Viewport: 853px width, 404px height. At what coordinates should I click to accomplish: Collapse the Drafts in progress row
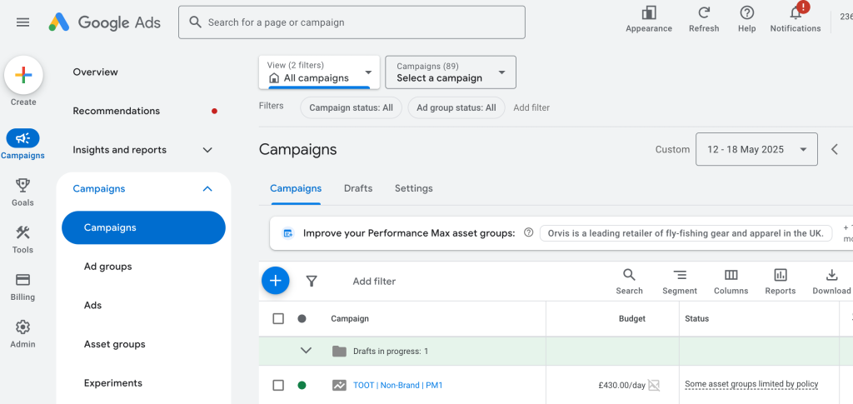[x=306, y=351]
